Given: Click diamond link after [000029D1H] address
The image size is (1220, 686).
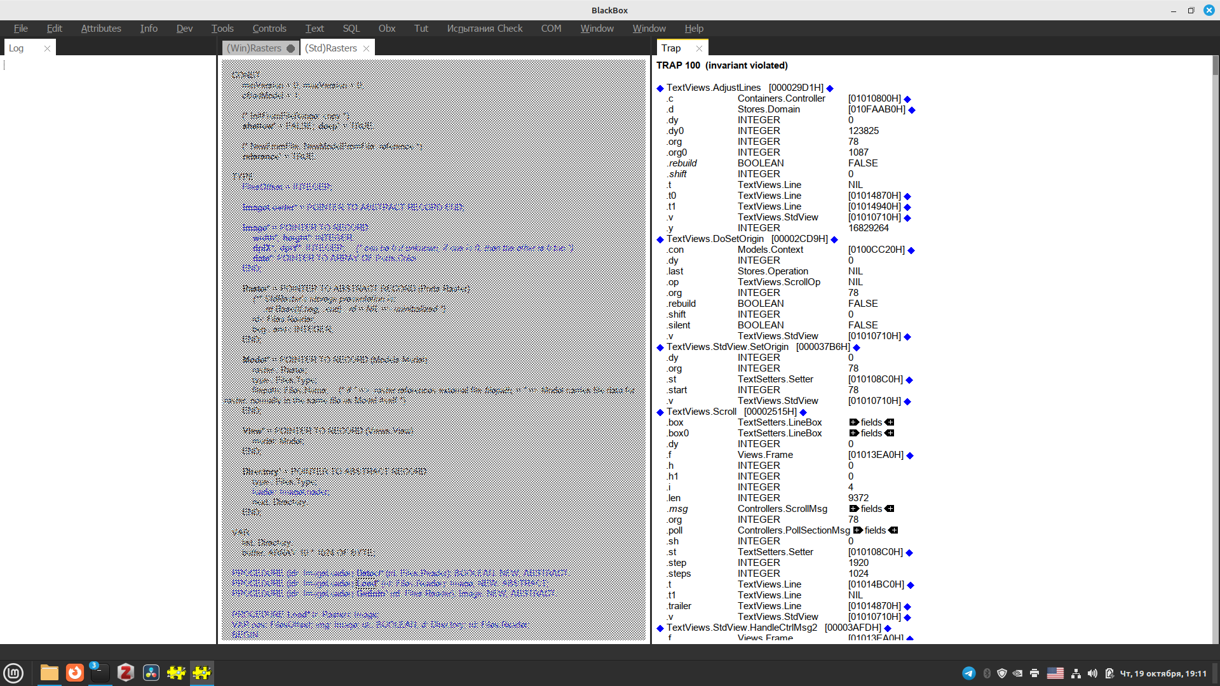Looking at the screenshot, I should tap(830, 88).
